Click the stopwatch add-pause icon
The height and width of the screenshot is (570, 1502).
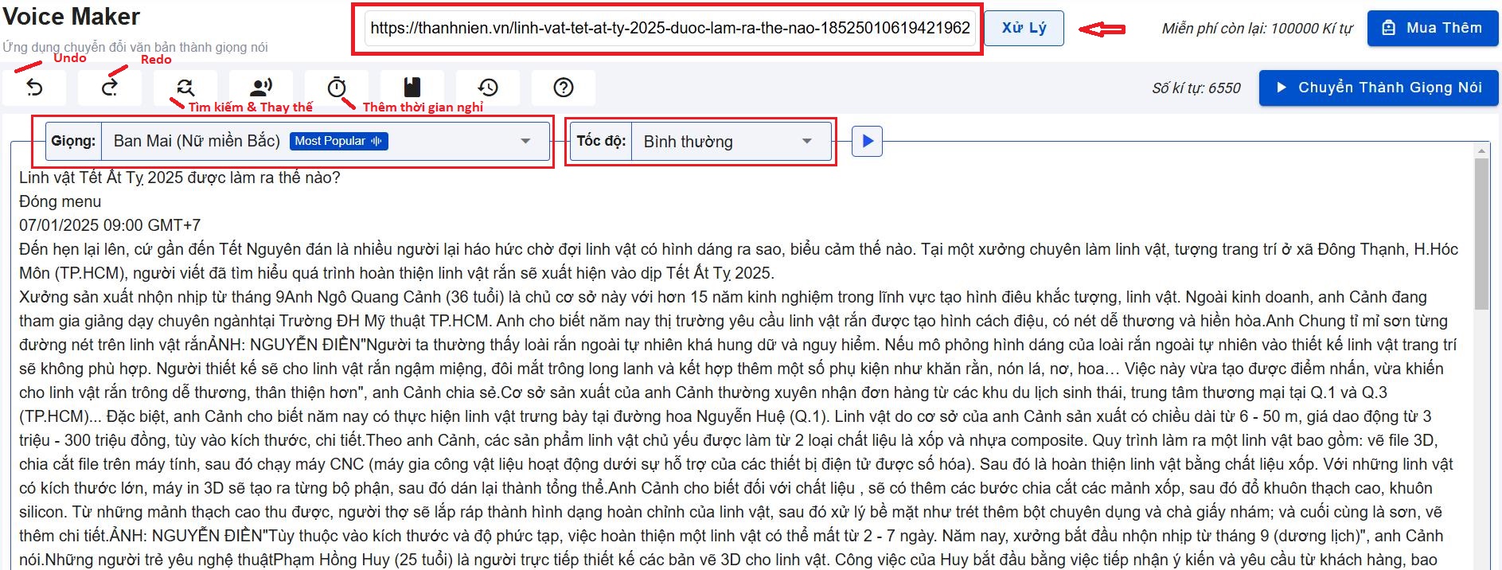pyautogui.click(x=337, y=88)
